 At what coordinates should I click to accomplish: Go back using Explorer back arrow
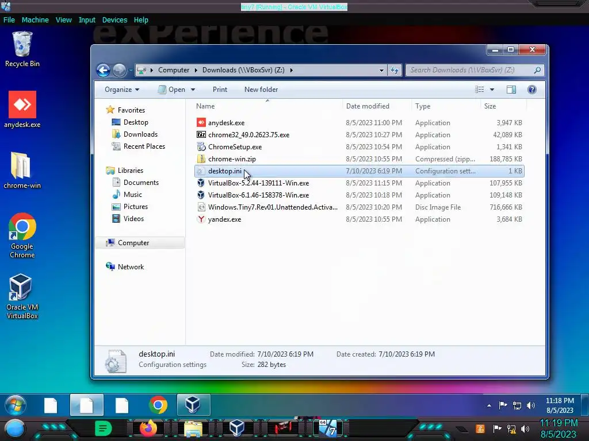[x=104, y=70]
